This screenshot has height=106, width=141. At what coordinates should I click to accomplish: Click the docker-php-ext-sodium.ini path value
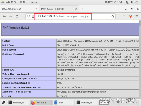(x=82, y=92)
